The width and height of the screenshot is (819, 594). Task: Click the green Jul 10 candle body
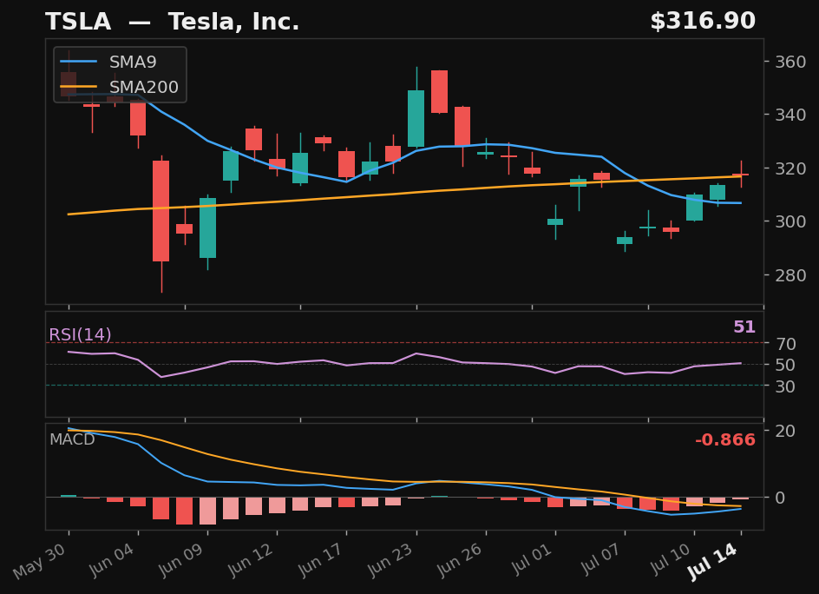(694, 208)
